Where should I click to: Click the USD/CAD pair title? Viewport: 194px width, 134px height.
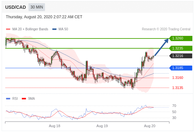[16, 7]
